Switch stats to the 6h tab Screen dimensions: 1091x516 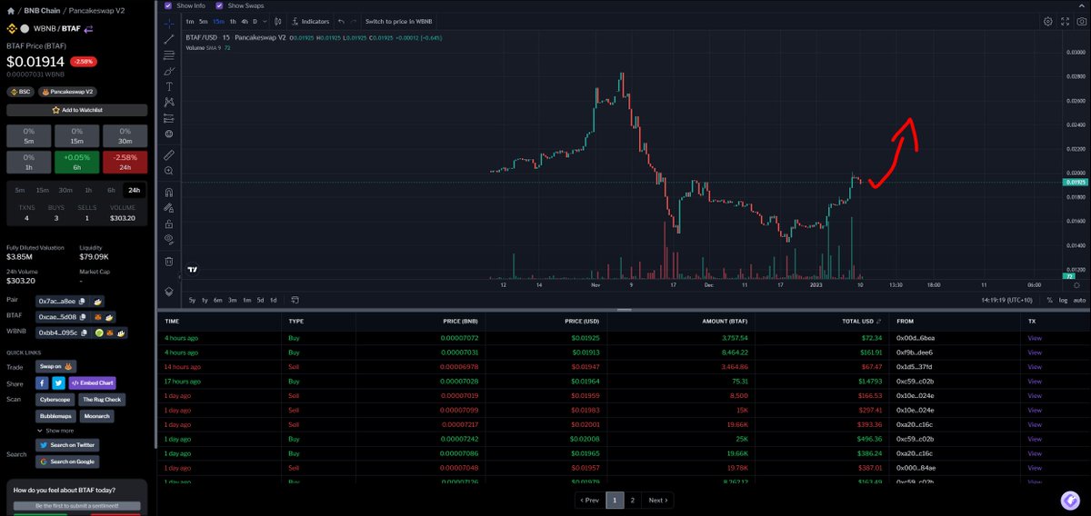[111, 190]
